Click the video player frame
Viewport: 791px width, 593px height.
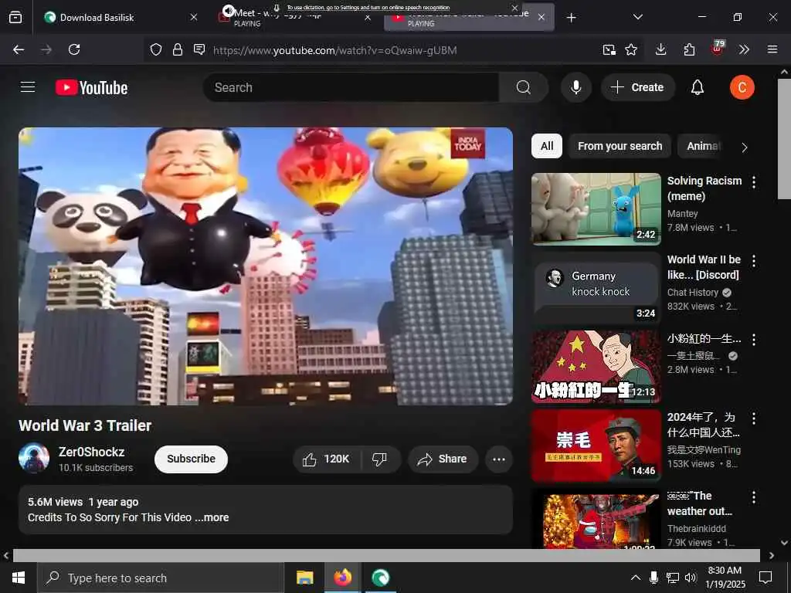pos(266,266)
